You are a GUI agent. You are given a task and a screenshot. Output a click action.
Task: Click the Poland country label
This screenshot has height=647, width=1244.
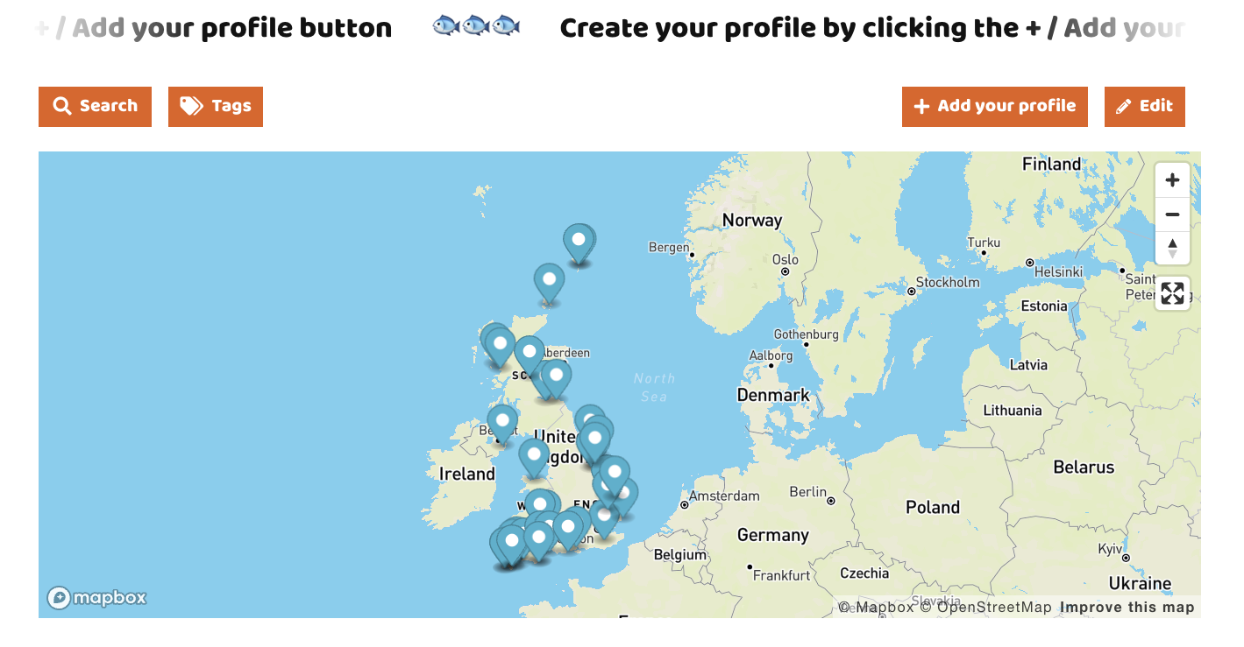point(933,508)
